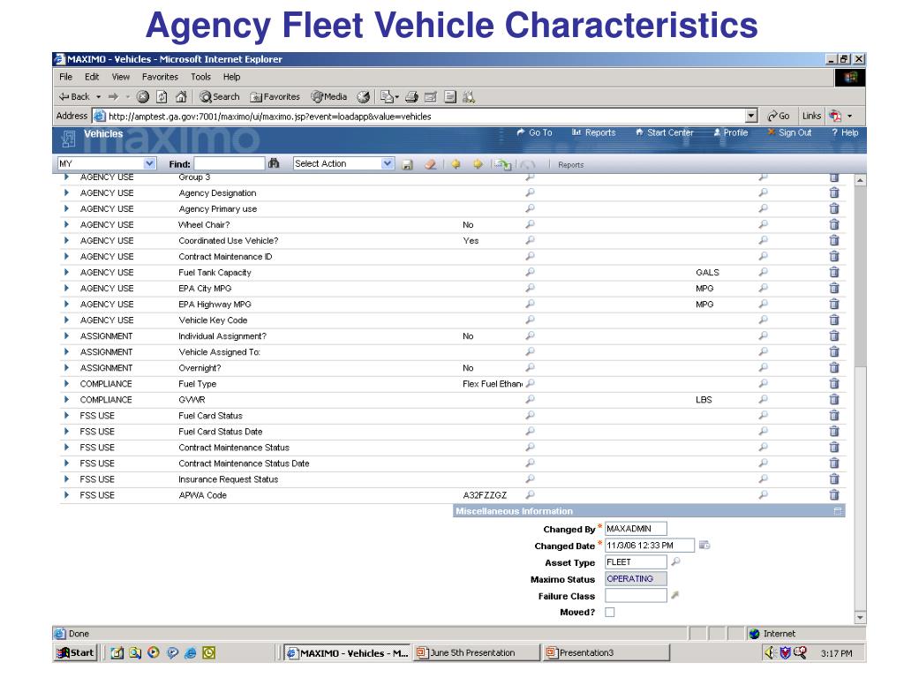The width and height of the screenshot is (904, 678).
Task: Delete the APWA Code row
Action: point(833,494)
